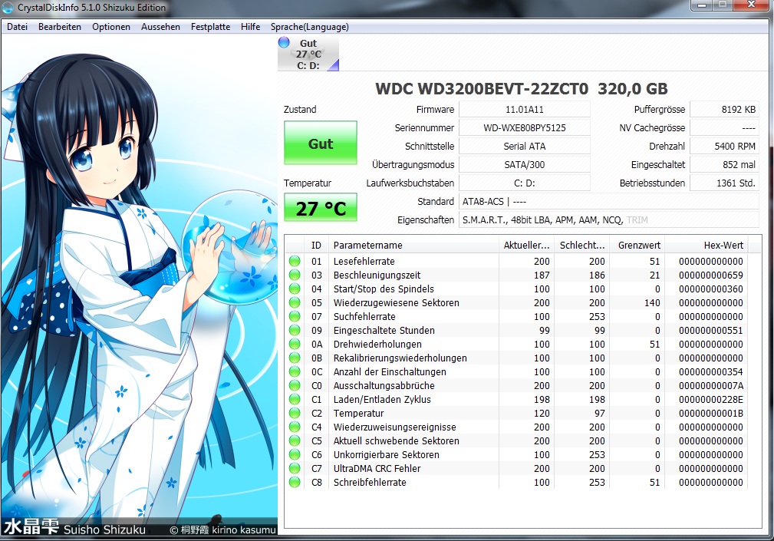
Task: Click green status icon for Suchfehlerrate
Action: (x=295, y=316)
